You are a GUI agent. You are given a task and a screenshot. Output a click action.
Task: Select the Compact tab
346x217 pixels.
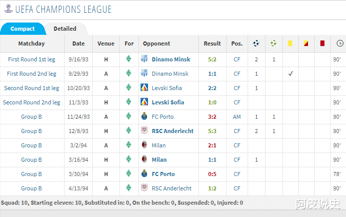point(23,29)
